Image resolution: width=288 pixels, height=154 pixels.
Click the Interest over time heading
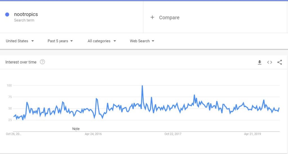[x=21, y=62]
